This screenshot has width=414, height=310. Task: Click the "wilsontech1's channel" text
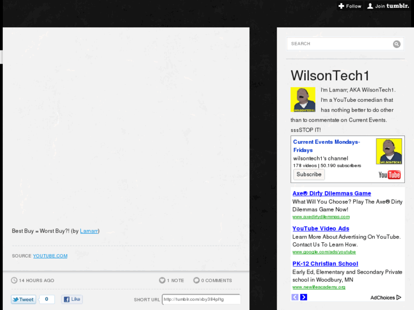pos(321,159)
